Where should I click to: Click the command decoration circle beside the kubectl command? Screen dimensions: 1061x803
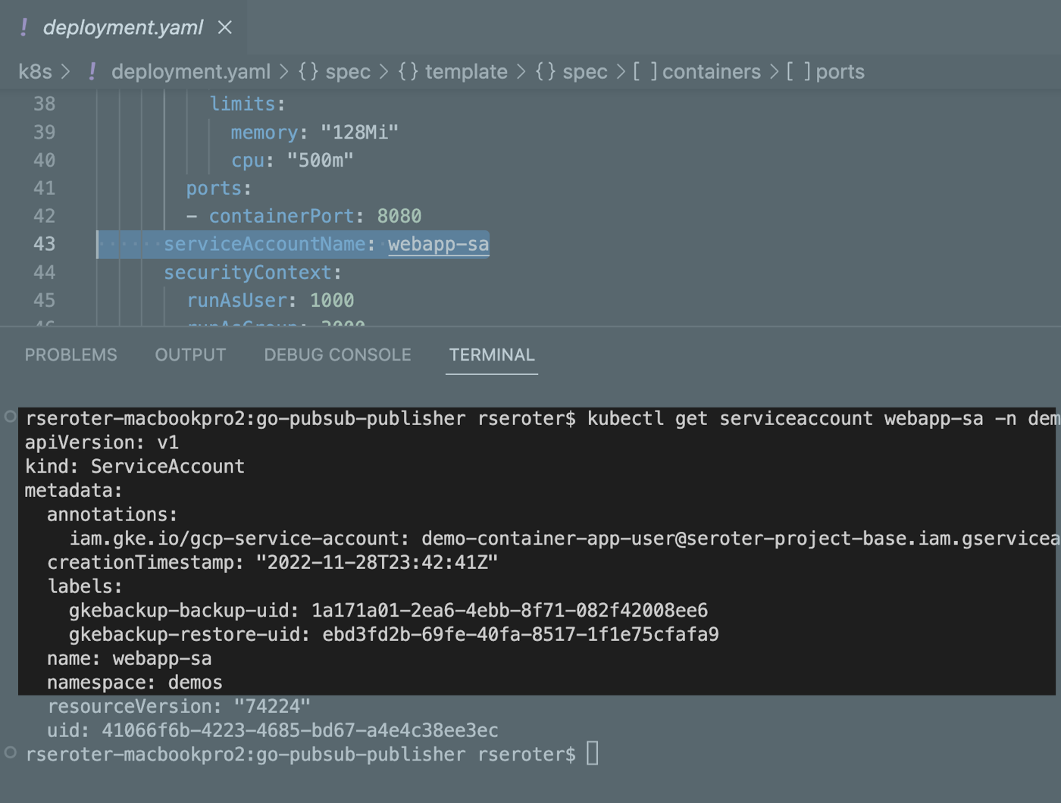point(10,416)
